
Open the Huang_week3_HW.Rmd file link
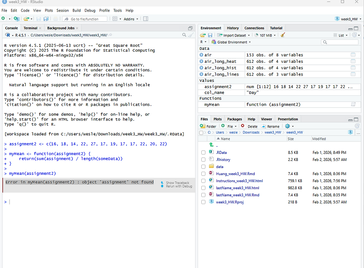235,174
